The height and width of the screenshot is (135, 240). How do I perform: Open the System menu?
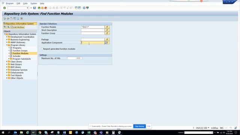pos(34,3)
